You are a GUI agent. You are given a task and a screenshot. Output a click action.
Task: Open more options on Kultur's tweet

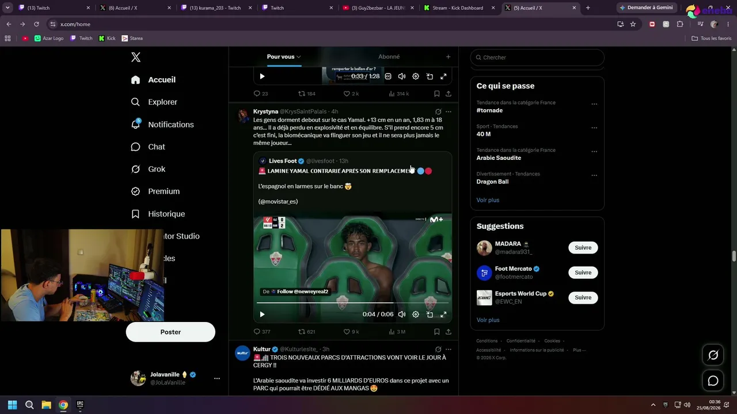tap(449, 349)
